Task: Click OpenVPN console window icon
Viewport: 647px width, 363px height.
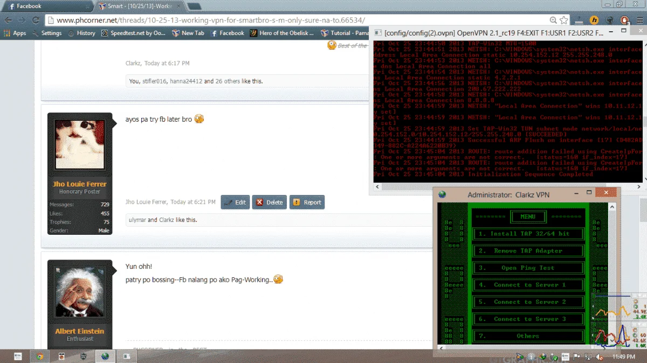Action: pos(377,32)
